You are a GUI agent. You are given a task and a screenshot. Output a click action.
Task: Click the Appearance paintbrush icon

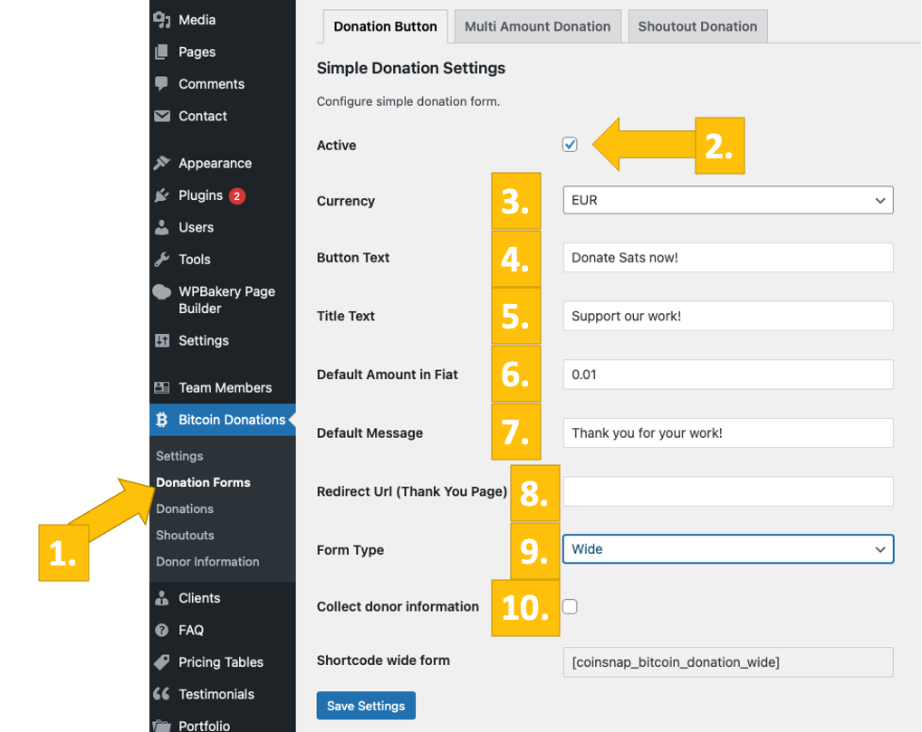point(162,163)
